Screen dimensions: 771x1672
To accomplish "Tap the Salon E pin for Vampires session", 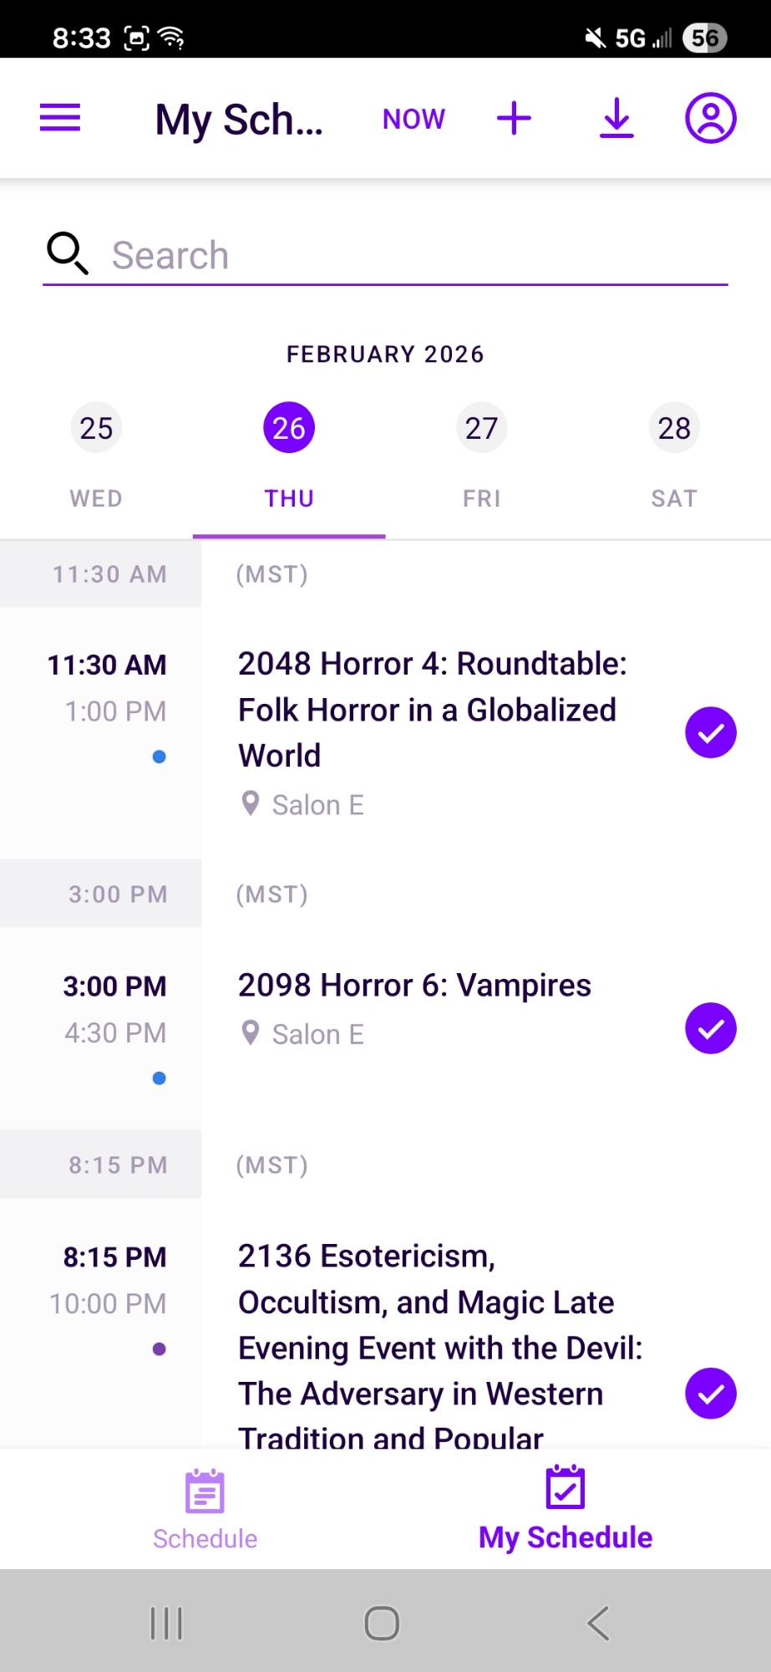I will coord(250,1033).
